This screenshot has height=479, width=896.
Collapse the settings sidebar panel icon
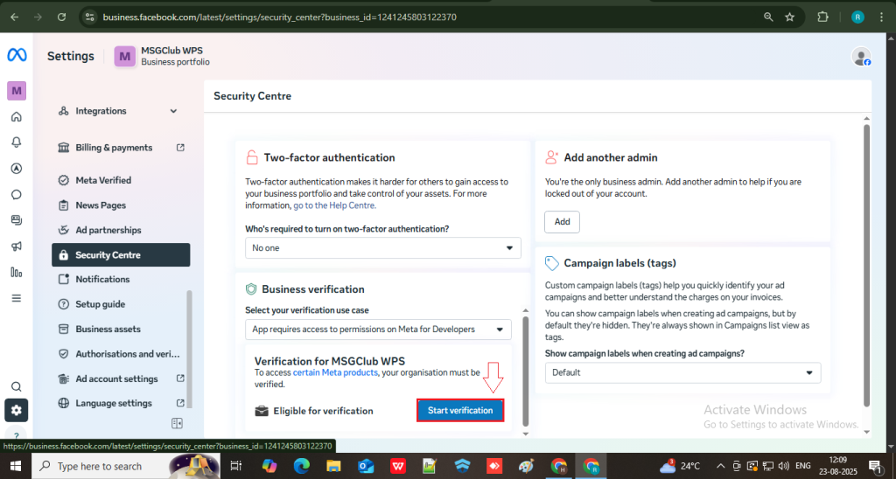(x=177, y=424)
